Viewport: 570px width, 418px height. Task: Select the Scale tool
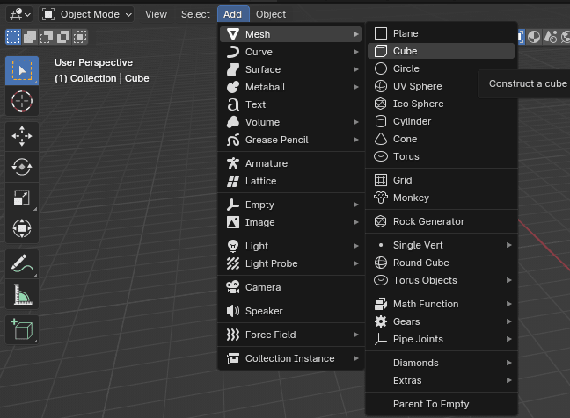pyautogui.click(x=22, y=198)
